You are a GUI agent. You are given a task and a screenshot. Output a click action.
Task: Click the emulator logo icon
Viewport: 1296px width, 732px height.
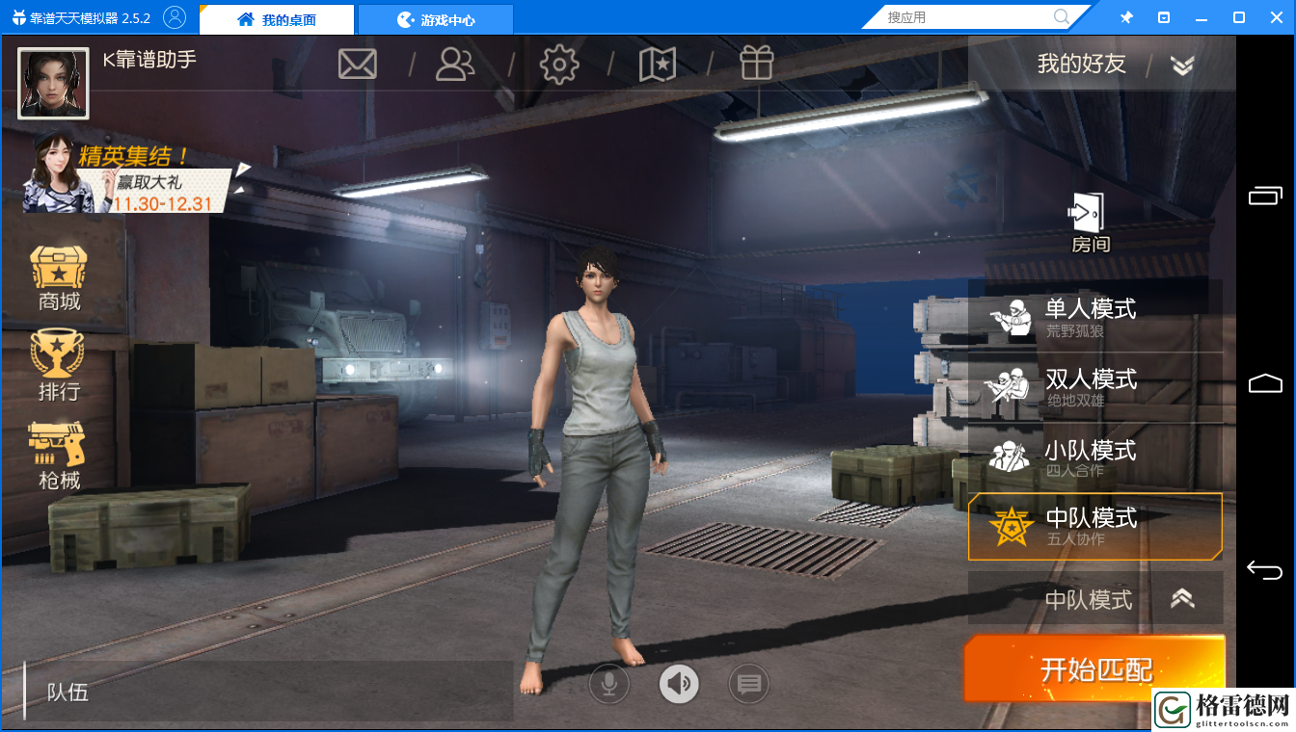coord(18,18)
